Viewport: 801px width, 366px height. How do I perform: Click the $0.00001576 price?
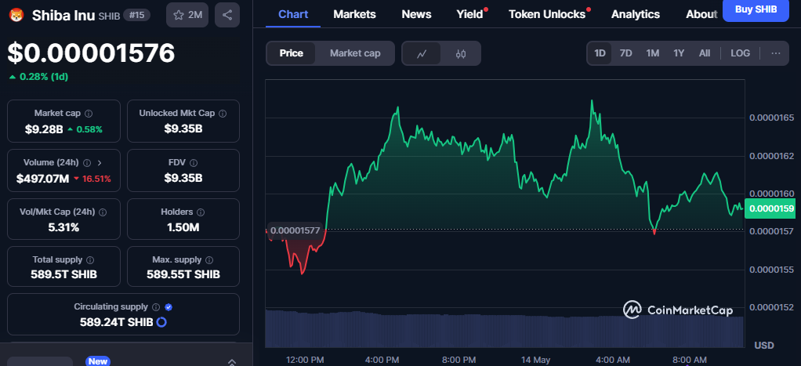[91, 53]
